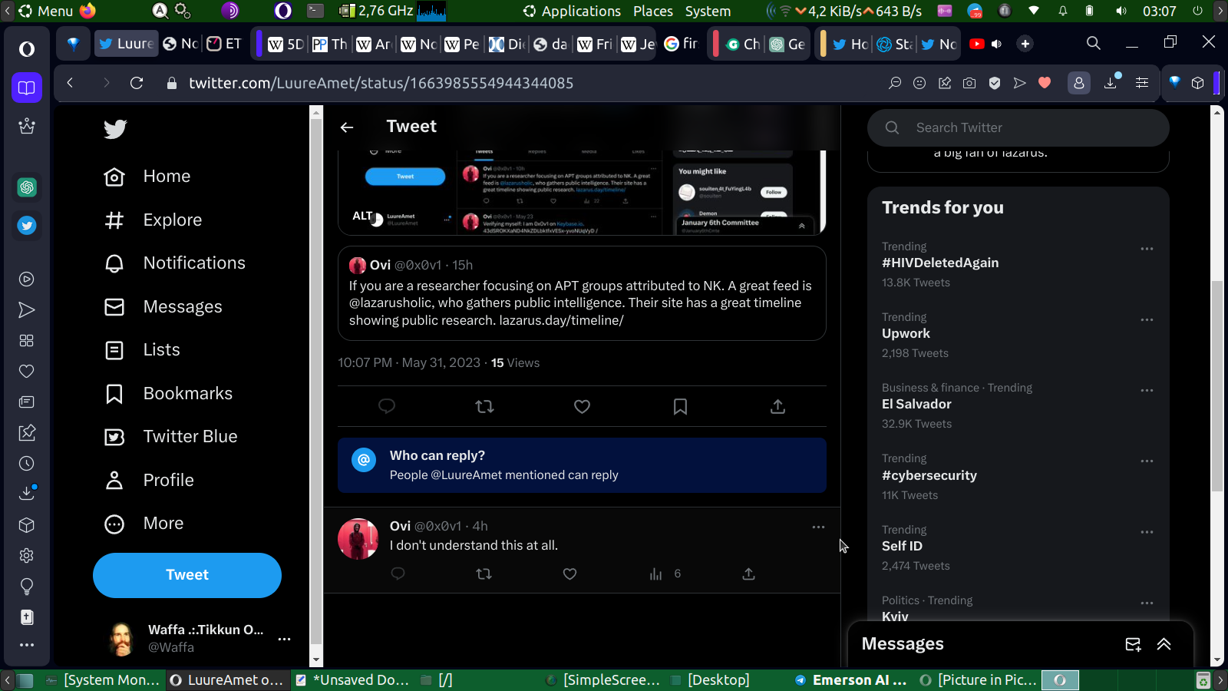Viewport: 1228px width, 691px height.
Task: Retweet Ovi's 'I don't understand' reply
Action: (484, 574)
